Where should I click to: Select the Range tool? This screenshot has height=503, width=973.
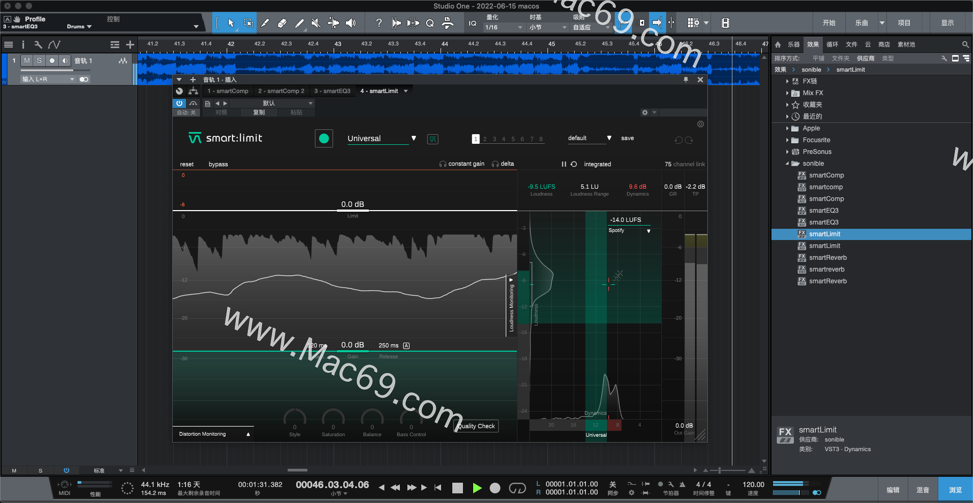click(x=249, y=23)
